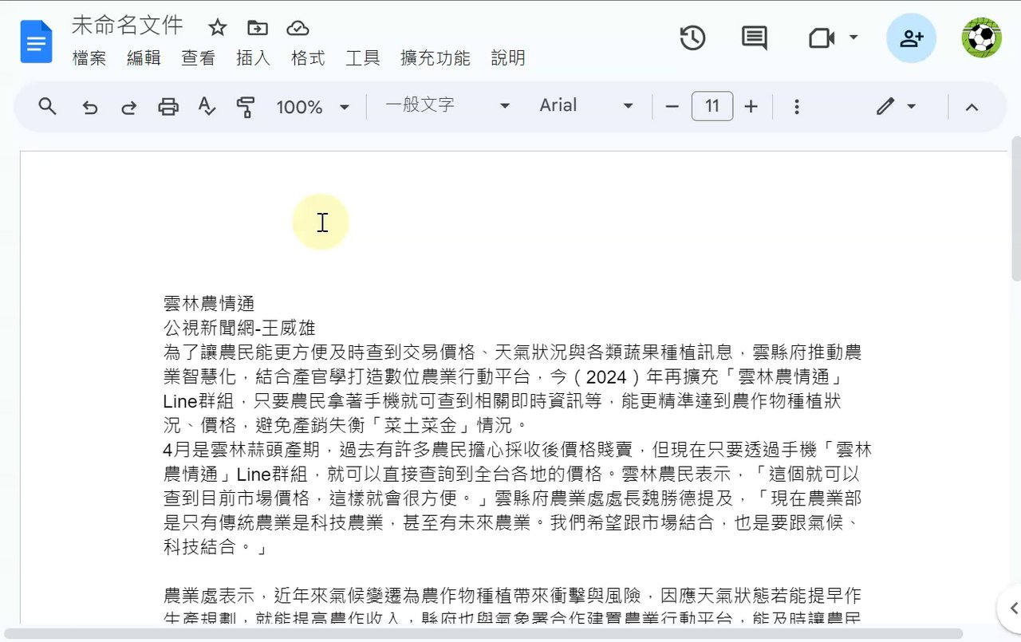Click the search magnifier icon in toolbar

(48, 106)
